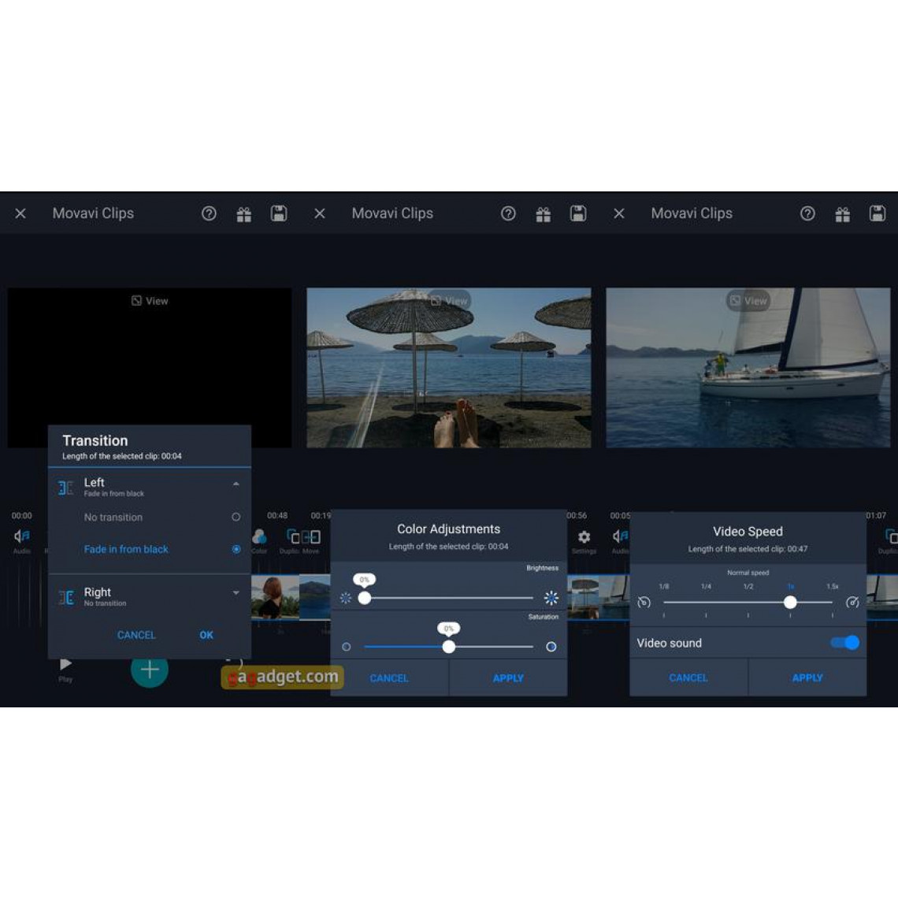Click the 1/4 speed label
This screenshot has width=898, height=898.
click(x=706, y=586)
